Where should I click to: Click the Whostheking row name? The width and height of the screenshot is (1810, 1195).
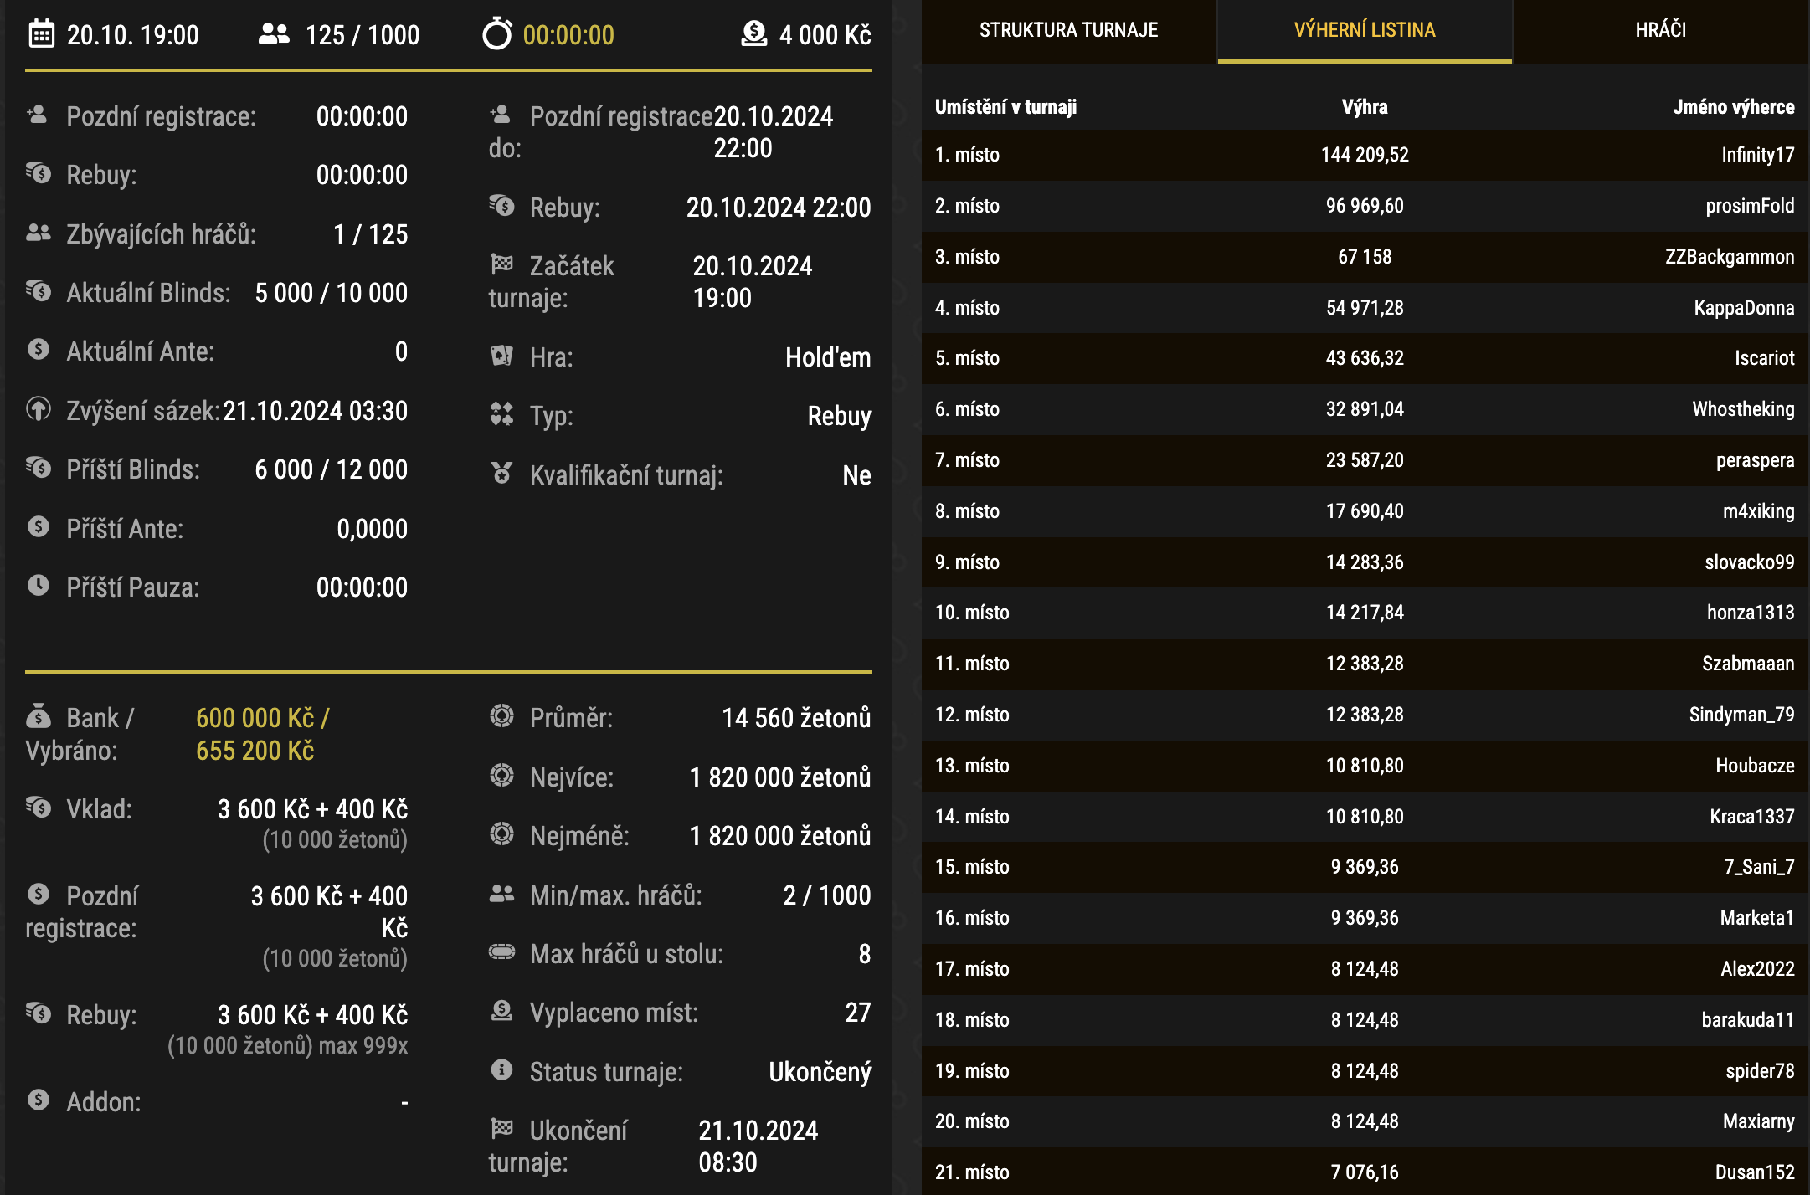click(x=1743, y=409)
